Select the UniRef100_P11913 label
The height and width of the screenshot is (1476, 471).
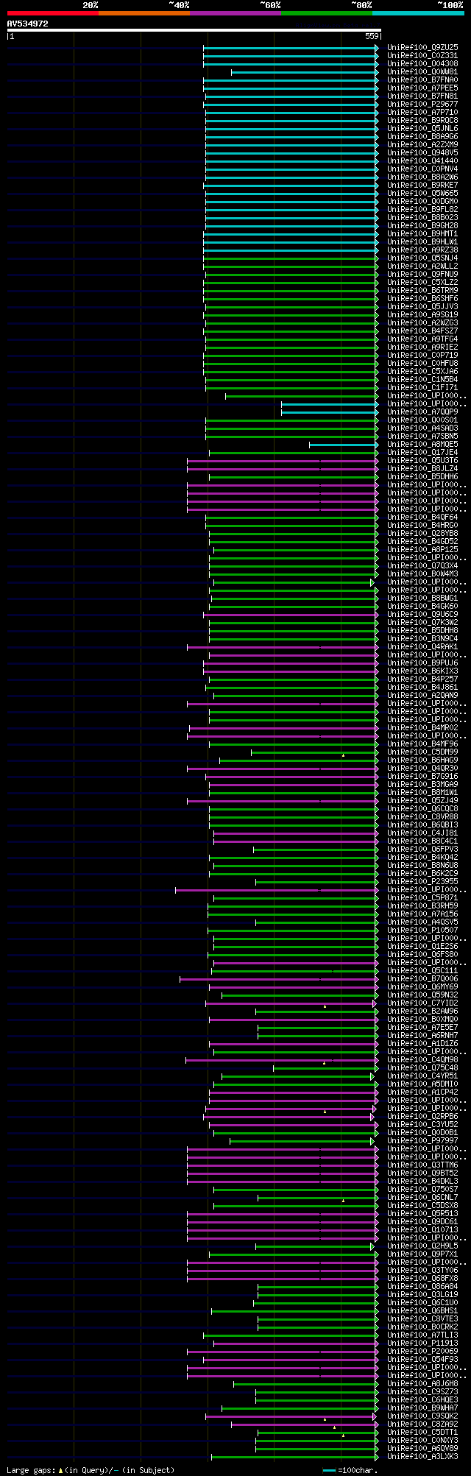point(422,1343)
